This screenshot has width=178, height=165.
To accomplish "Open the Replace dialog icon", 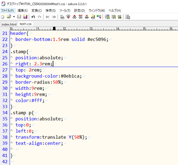I will pos(81,17).
